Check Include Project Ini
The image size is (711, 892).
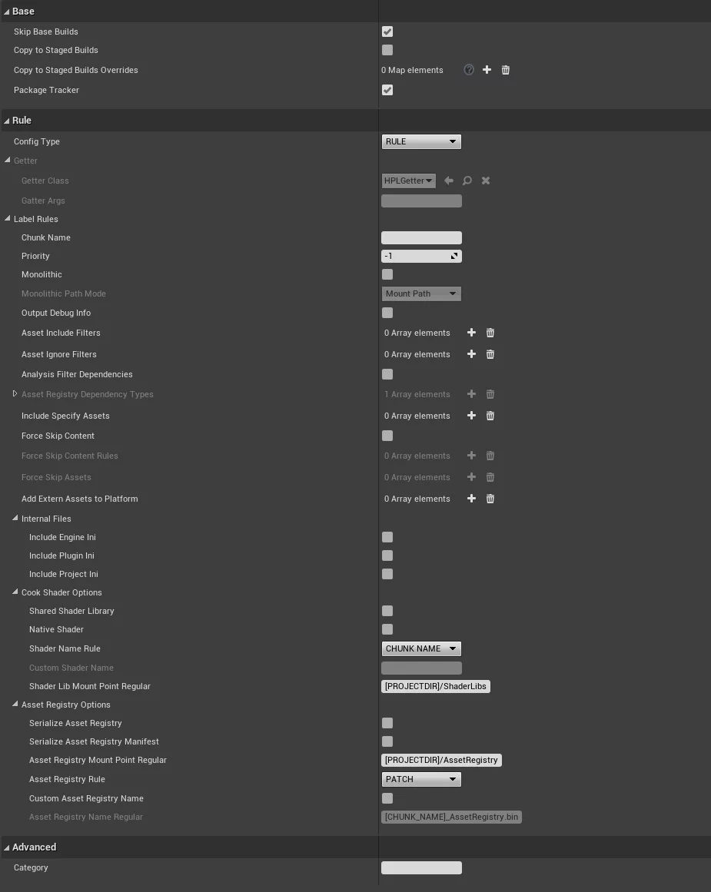387,574
